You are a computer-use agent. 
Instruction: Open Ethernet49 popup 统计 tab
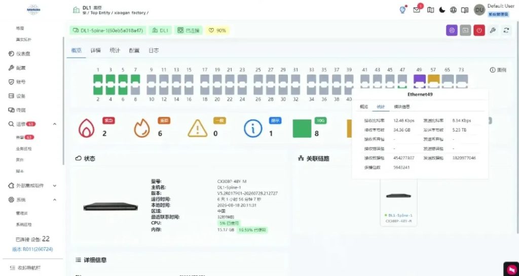coord(381,107)
